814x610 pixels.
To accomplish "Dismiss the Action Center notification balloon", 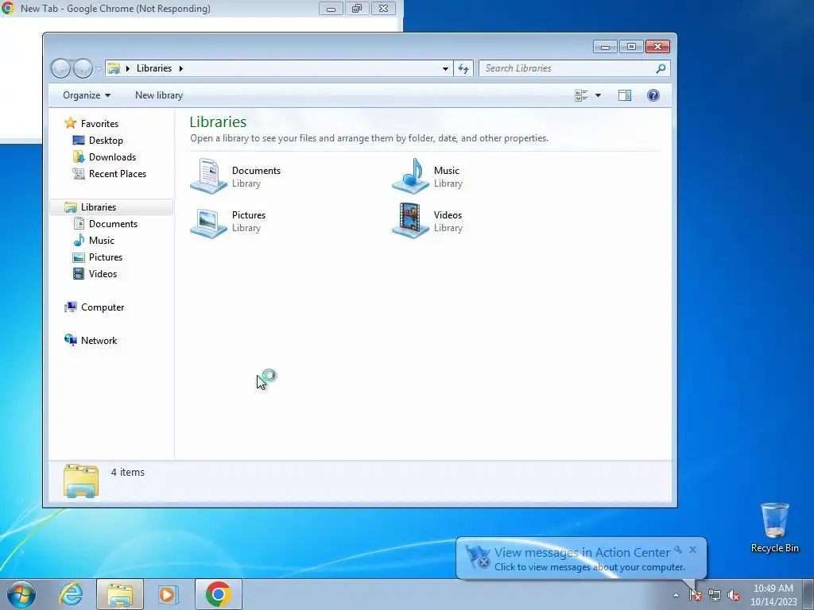I will [x=692, y=550].
